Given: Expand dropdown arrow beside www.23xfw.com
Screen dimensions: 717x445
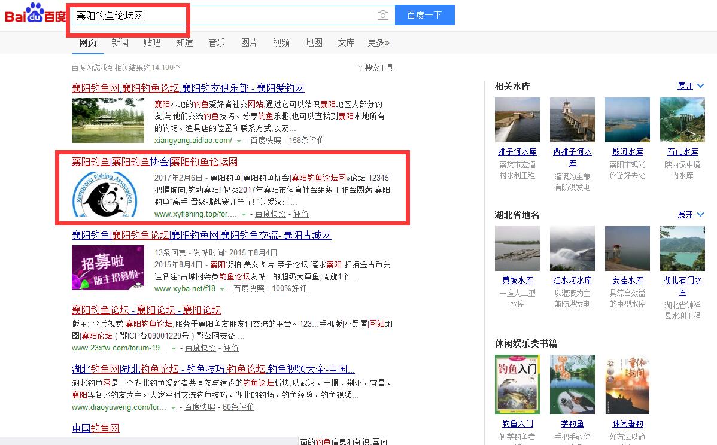Looking at the screenshot, I should pos(174,349).
